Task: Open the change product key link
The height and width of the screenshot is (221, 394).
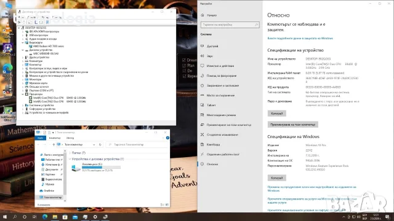Action: point(312,188)
